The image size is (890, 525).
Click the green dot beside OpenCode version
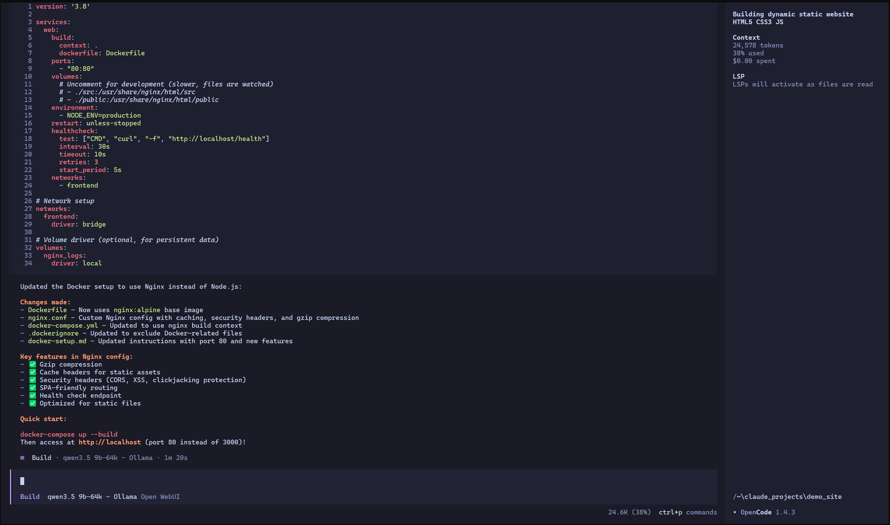click(x=735, y=512)
